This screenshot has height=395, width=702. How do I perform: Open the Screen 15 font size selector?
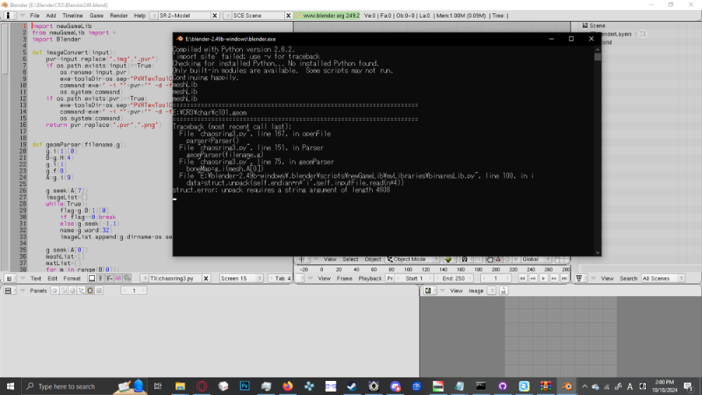(x=241, y=279)
